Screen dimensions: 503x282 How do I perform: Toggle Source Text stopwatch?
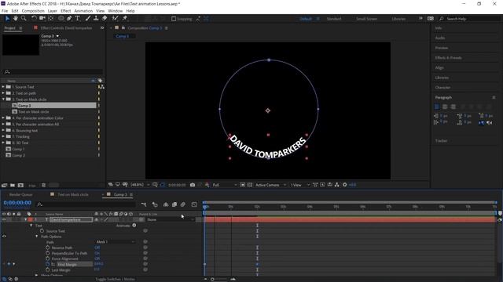click(42, 231)
